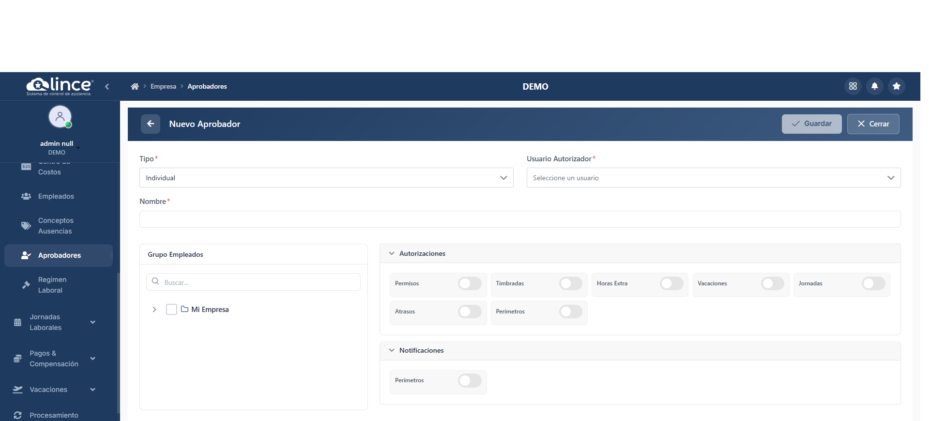Open Empleados in the sidebar
Screen dimensions: 929x421
(x=56, y=196)
